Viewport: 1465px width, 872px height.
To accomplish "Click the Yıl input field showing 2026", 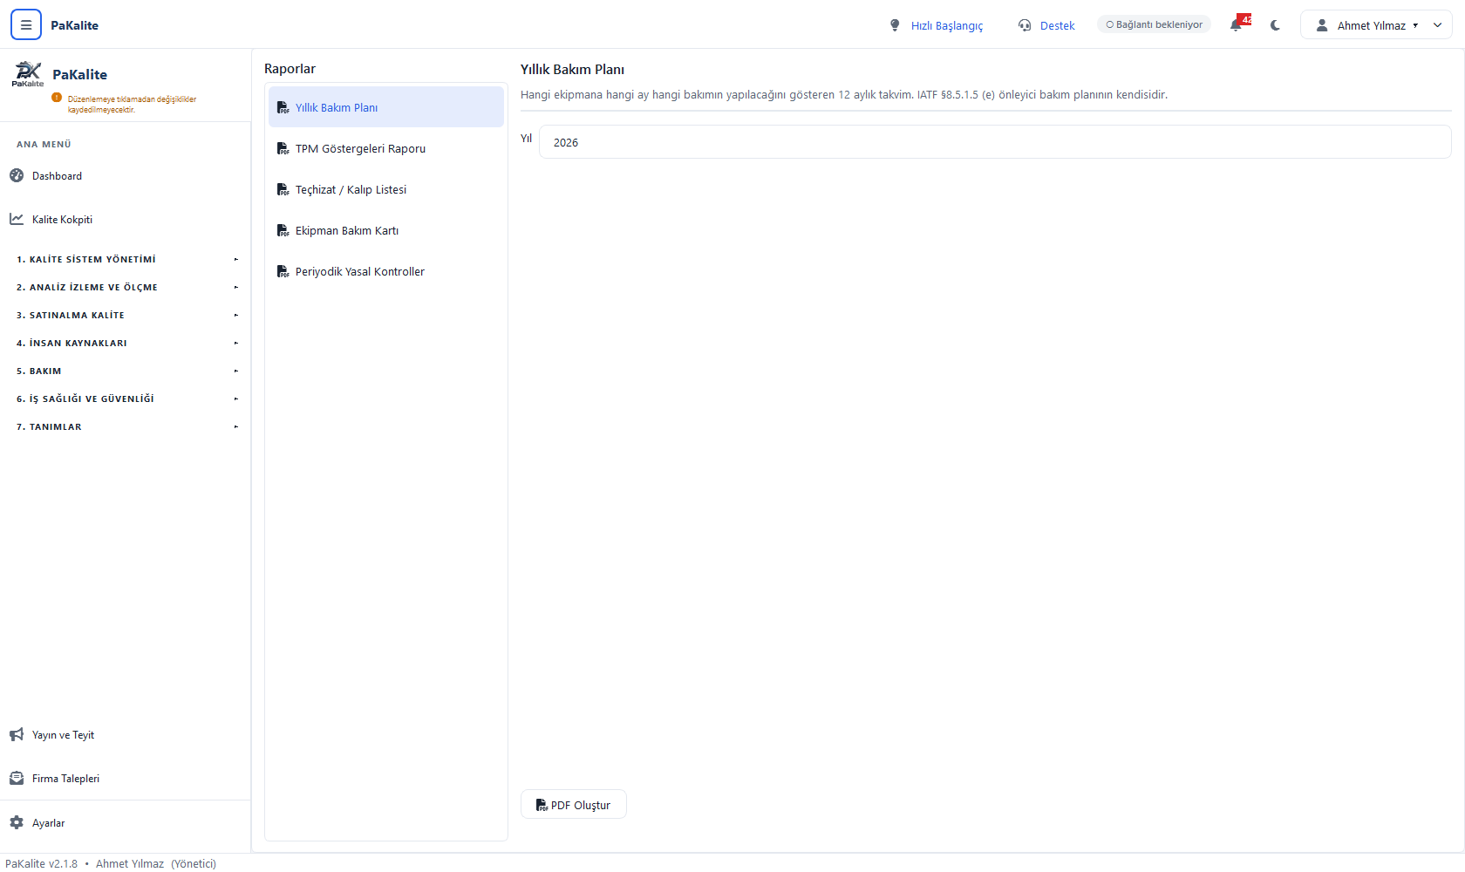I will (x=995, y=141).
